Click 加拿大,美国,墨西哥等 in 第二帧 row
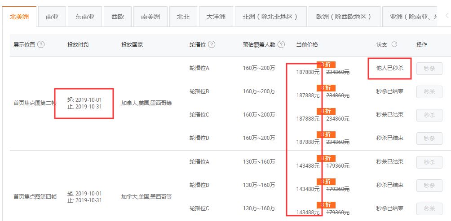This screenshot has width=451, height=221. click(x=146, y=103)
